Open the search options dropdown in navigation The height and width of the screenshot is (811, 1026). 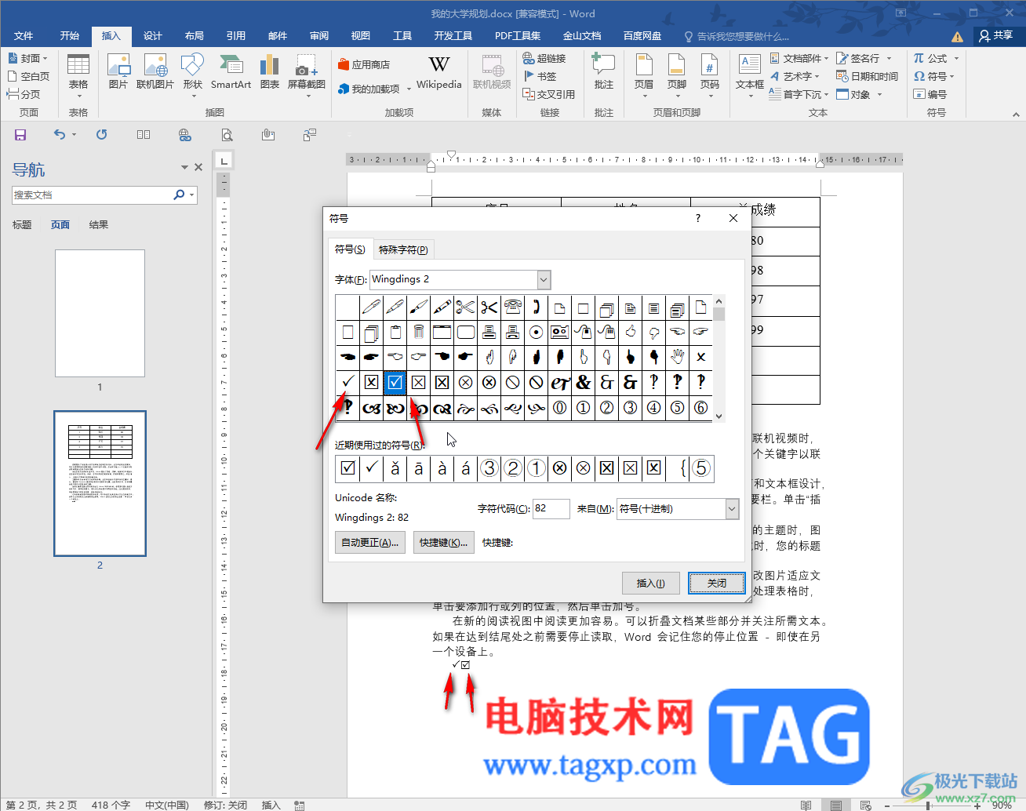[x=192, y=195]
